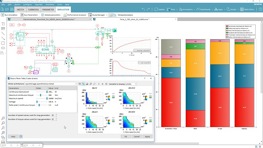Increase number of speed values stepper
263x148 pixels.
[x=56, y=114]
